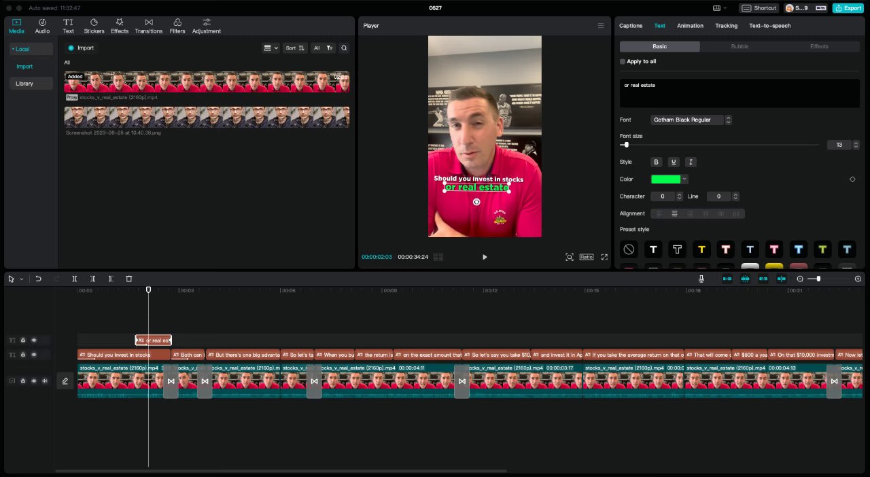Open the Stickers panel

(94, 26)
